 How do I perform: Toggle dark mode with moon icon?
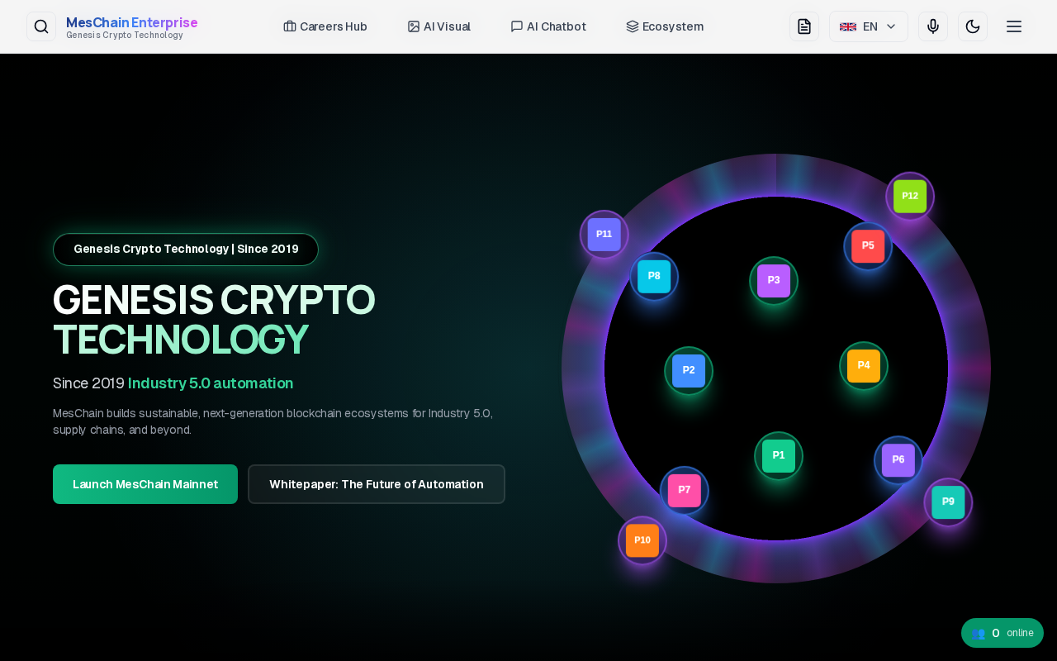click(x=973, y=26)
